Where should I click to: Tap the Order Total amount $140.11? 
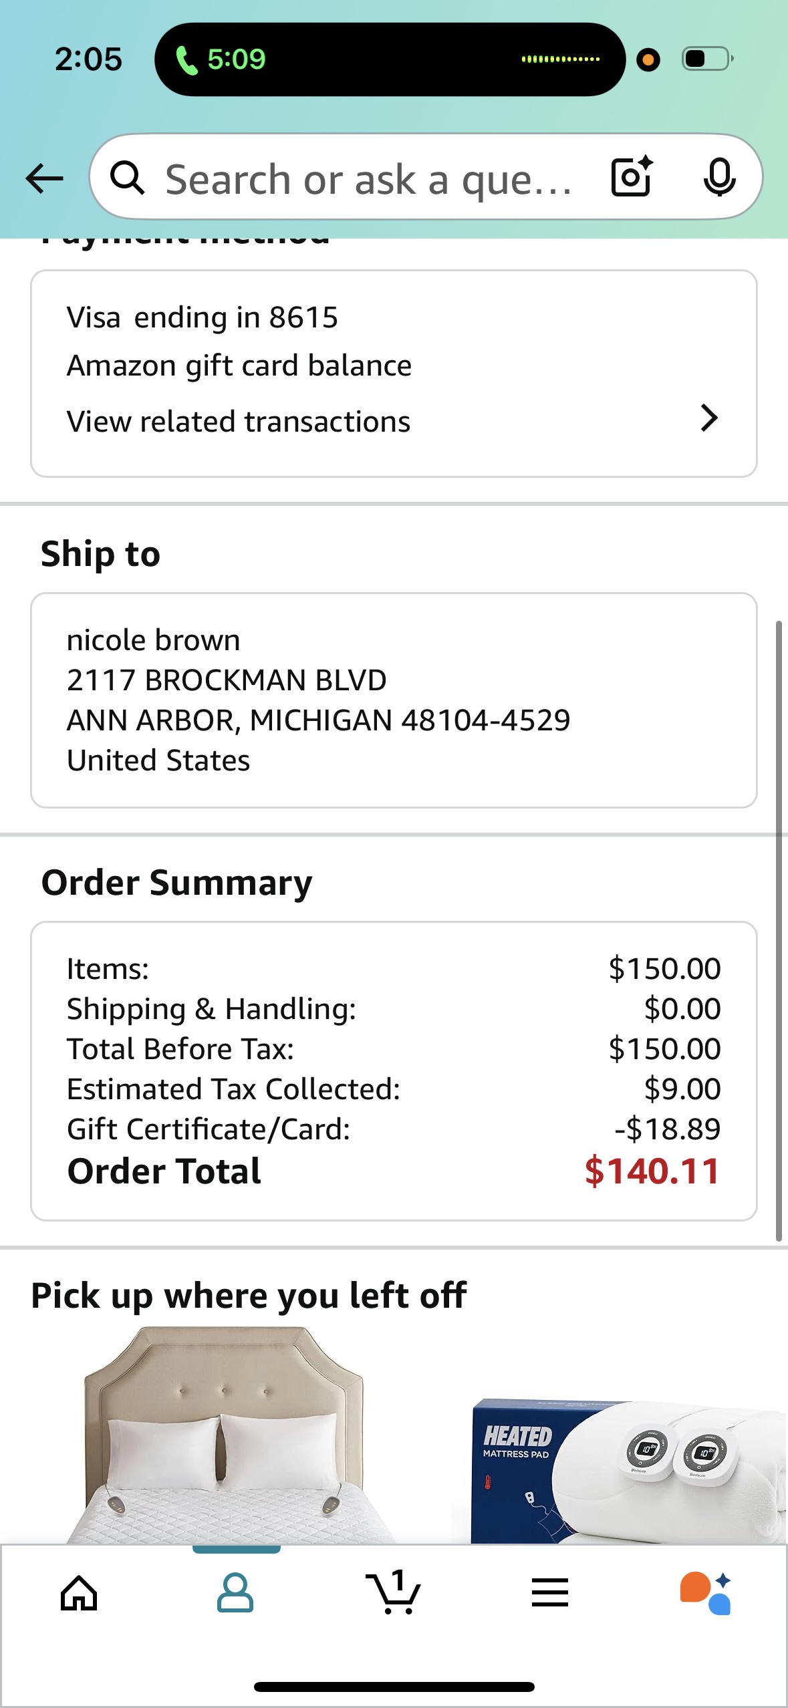coord(652,1171)
